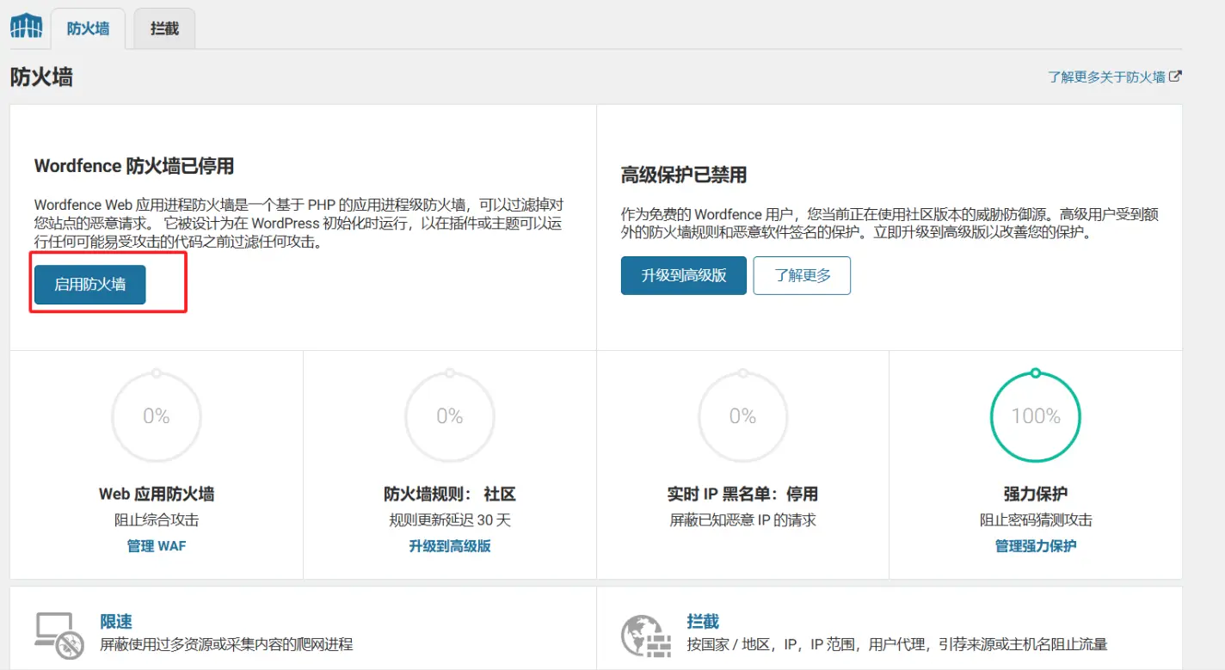Click the 限速 rate limiting icon
1225x670 pixels.
(x=59, y=636)
